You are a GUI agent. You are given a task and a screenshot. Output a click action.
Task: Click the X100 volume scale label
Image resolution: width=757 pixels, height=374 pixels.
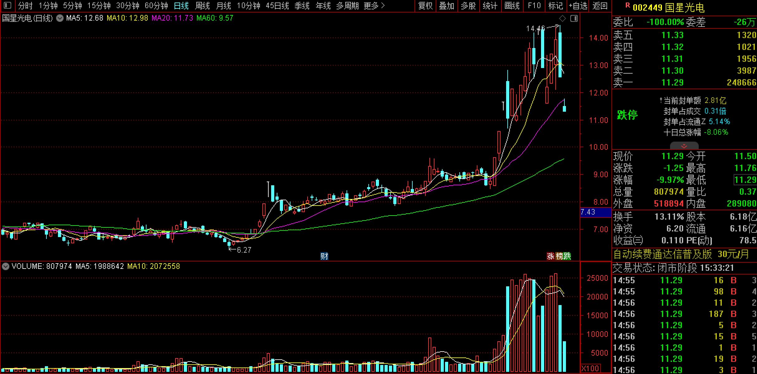click(590, 368)
